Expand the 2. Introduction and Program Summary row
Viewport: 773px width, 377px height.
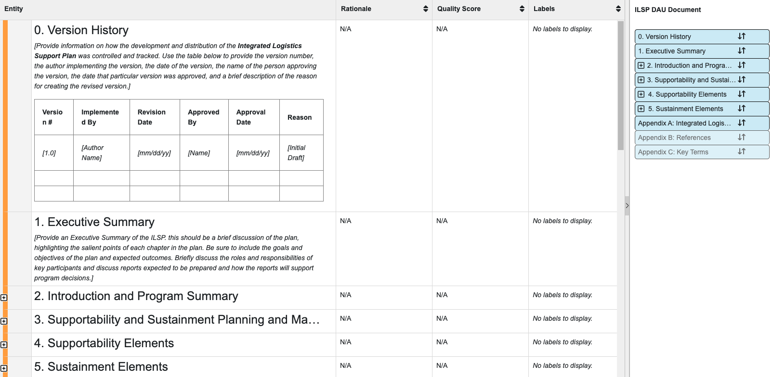(x=4, y=297)
